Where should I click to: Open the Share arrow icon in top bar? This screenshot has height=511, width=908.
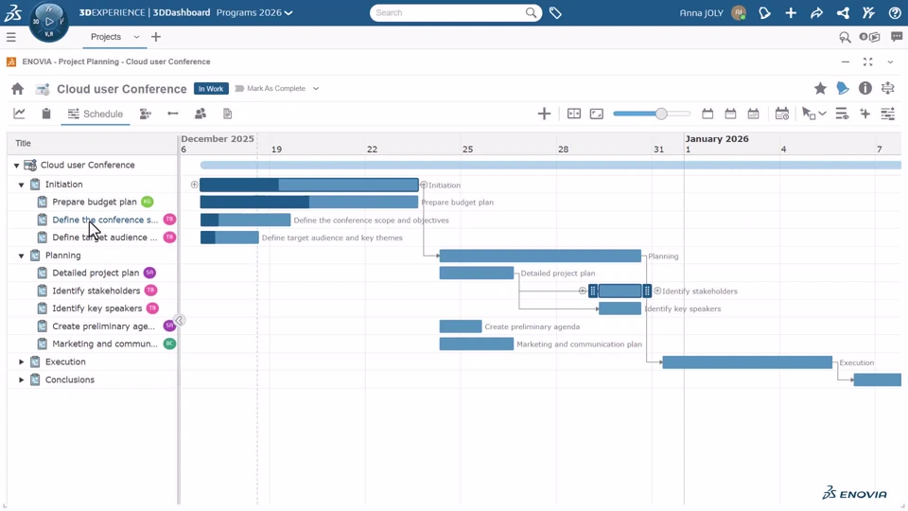(816, 12)
